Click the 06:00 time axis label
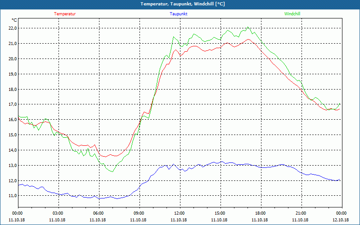The height and width of the screenshot is (225, 360). point(99,213)
